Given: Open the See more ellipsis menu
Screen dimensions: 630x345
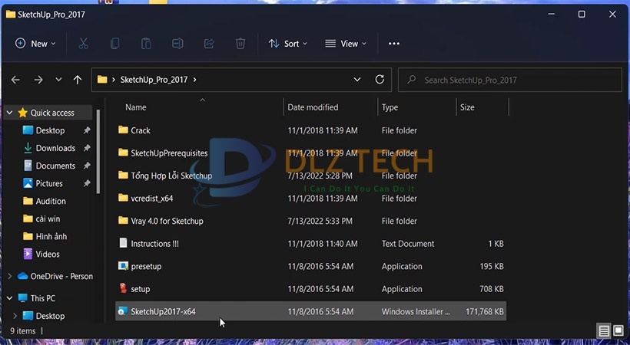Looking at the screenshot, I should pyautogui.click(x=394, y=44).
